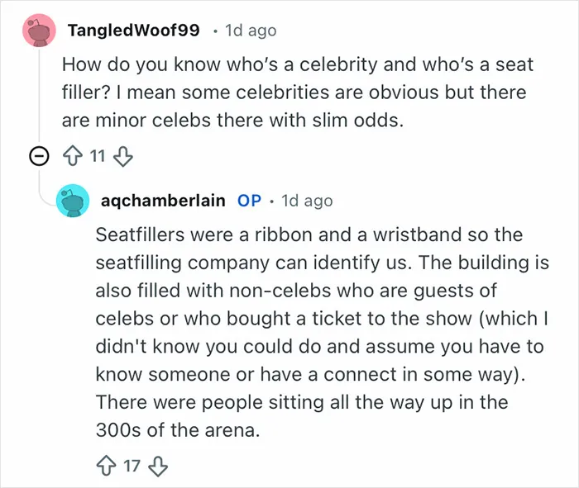579x488 pixels.
Task: Click the celebrity and seat filler comment text
Action: point(298,92)
